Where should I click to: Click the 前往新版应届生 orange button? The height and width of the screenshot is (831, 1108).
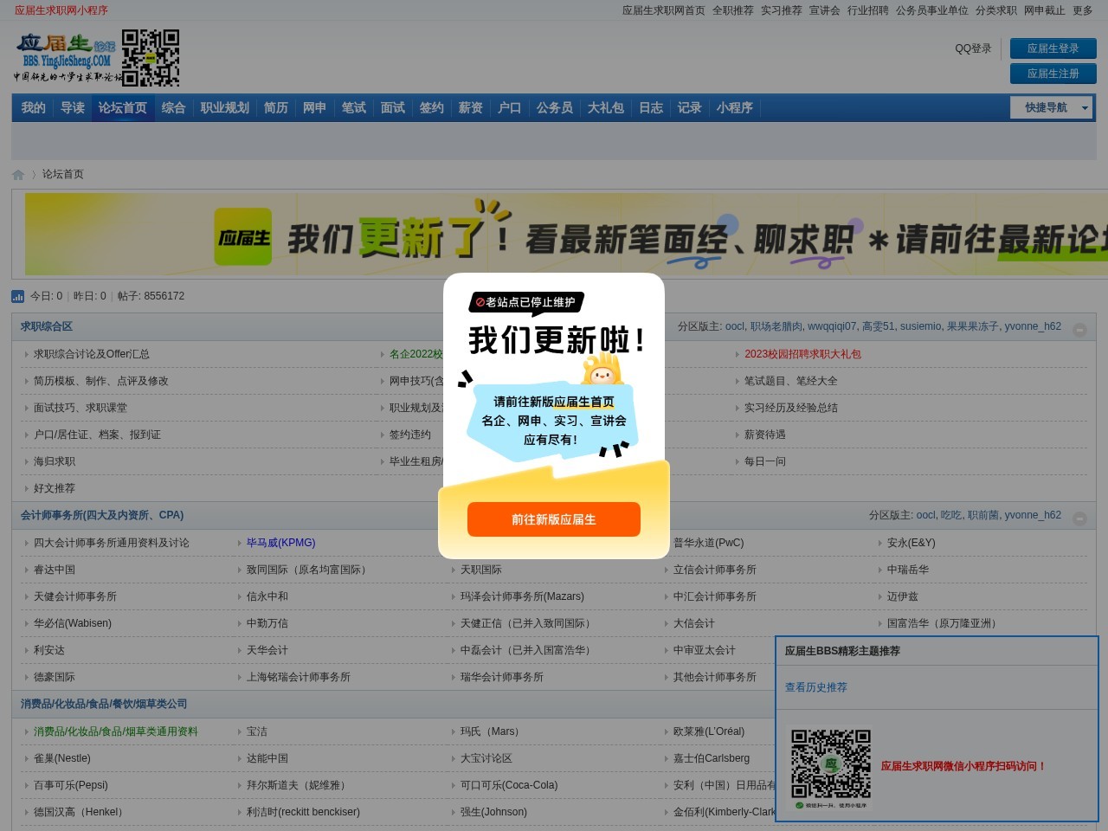(554, 519)
